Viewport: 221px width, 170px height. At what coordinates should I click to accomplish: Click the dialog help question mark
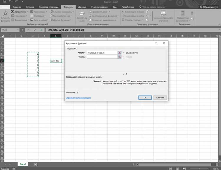click(x=156, y=43)
